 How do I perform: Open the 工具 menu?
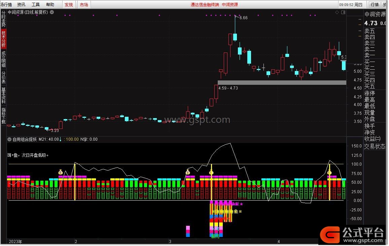[35, 4]
